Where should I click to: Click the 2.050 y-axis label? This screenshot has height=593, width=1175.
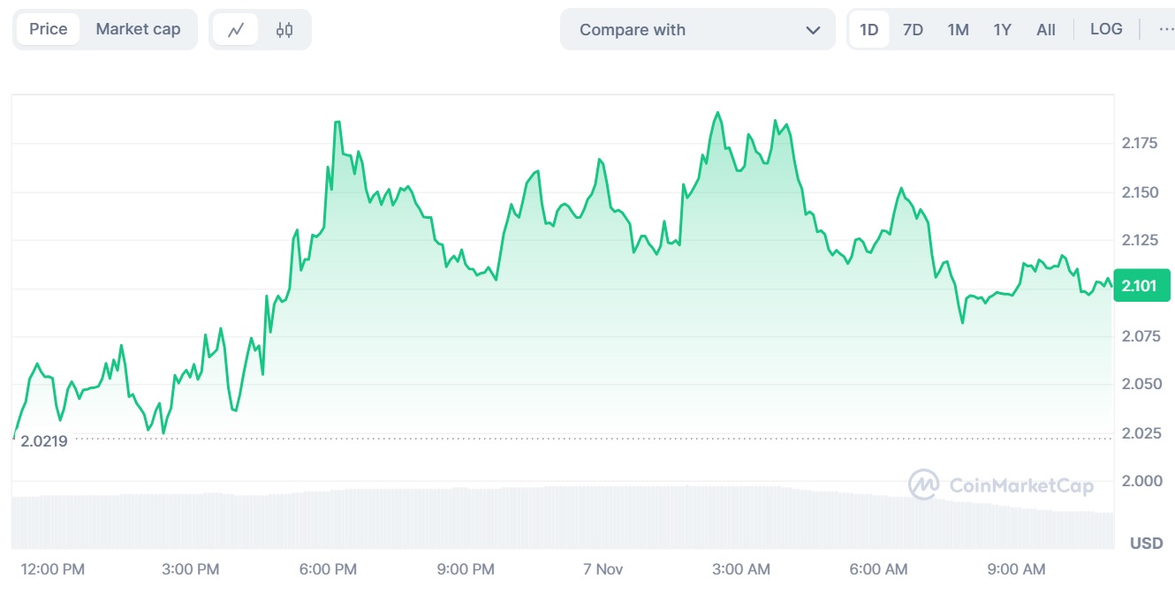[1140, 385]
